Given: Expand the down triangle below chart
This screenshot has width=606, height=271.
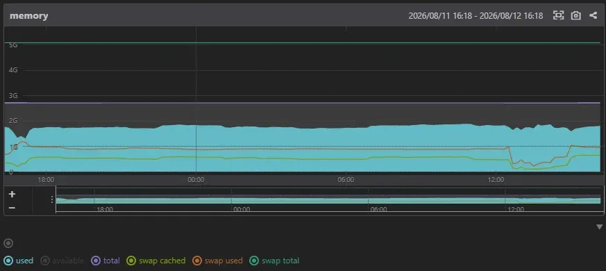Looking at the screenshot, I should [x=600, y=227].
